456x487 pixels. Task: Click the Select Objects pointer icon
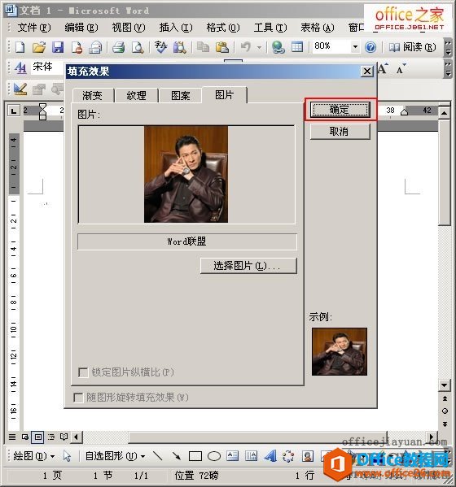pos(67,456)
